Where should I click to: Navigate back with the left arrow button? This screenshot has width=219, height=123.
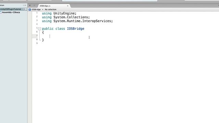point(30,5)
